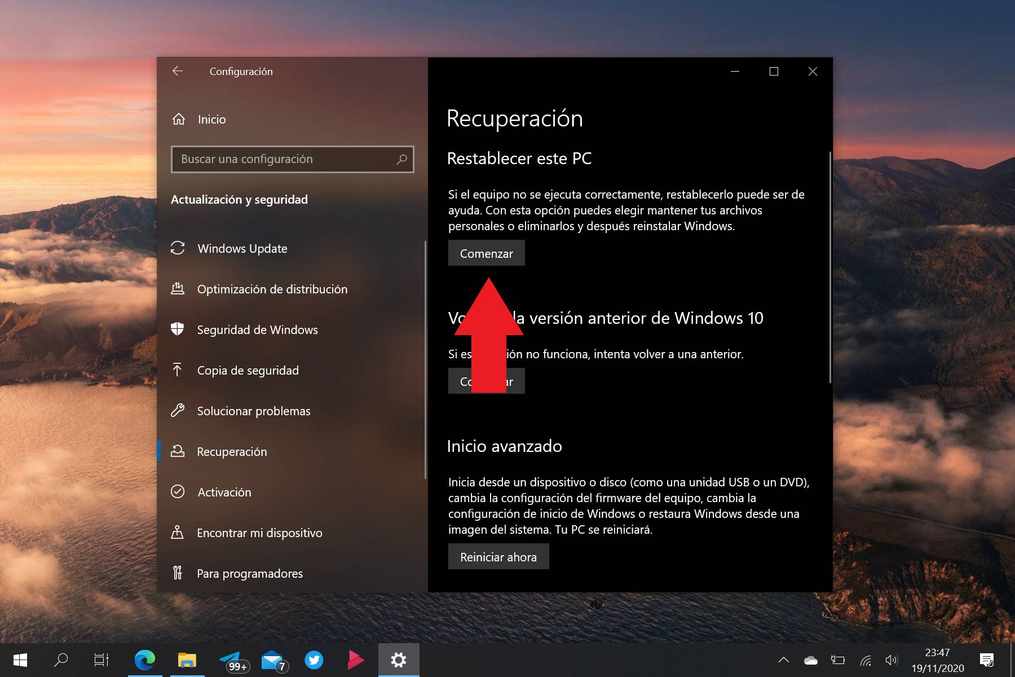
Task: Open the Windows Start menu
Action: pyautogui.click(x=20, y=660)
